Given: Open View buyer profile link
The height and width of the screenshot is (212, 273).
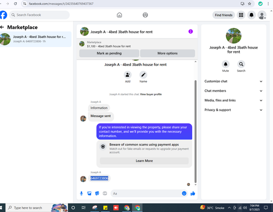Looking at the screenshot, I should click(x=151, y=94).
